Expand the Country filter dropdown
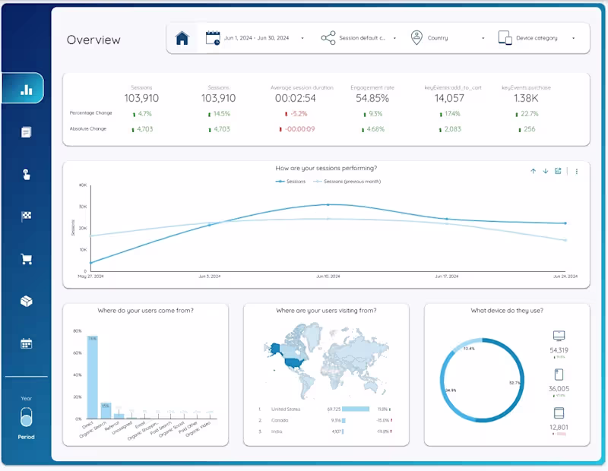Viewport: 608px width, 471px height. (x=456, y=38)
